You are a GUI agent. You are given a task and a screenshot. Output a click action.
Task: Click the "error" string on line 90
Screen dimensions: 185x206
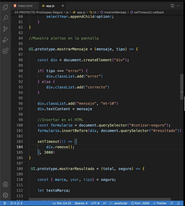coord(73,71)
